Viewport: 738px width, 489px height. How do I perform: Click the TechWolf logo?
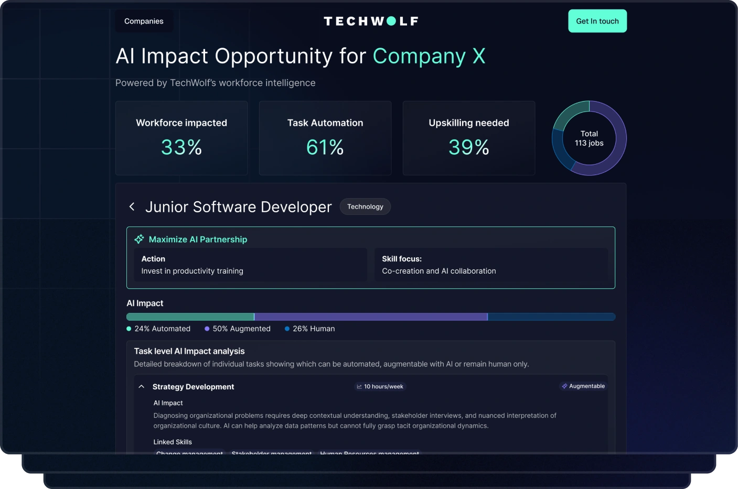pyautogui.click(x=371, y=21)
